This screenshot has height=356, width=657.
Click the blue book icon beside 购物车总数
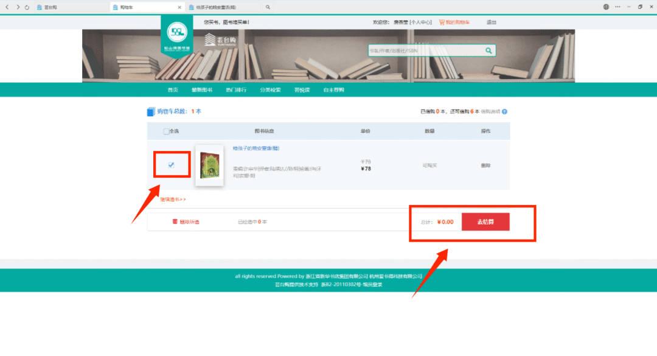pyautogui.click(x=151, y=111)
